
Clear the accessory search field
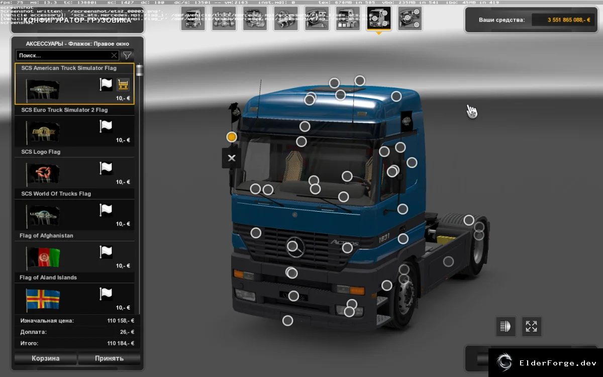(x=114, y=55)
